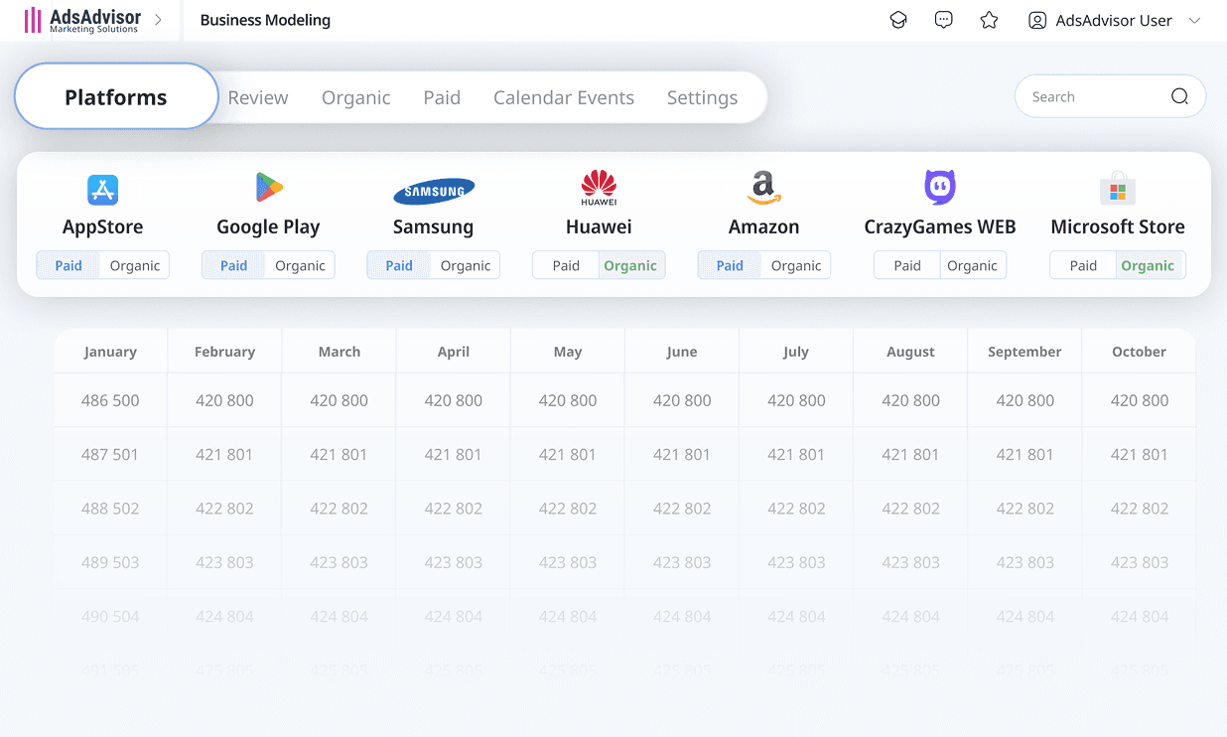Viewport: 1227px width, 737px height.
Task: Toggle Paid for Amazon
Action: click(730, 265)
